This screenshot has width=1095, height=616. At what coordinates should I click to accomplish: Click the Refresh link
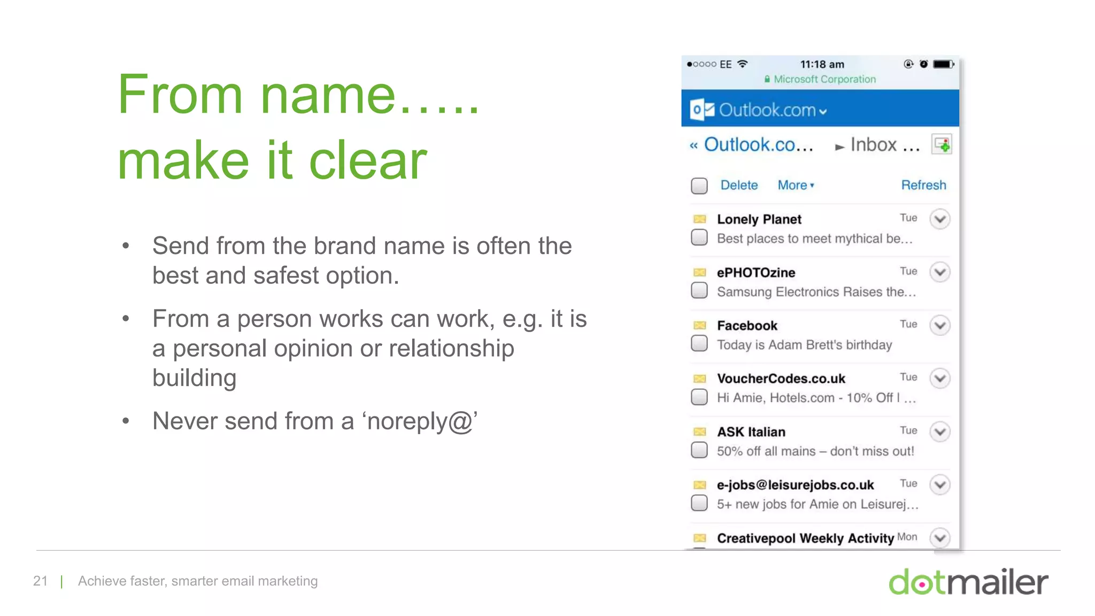click(923, 185)
